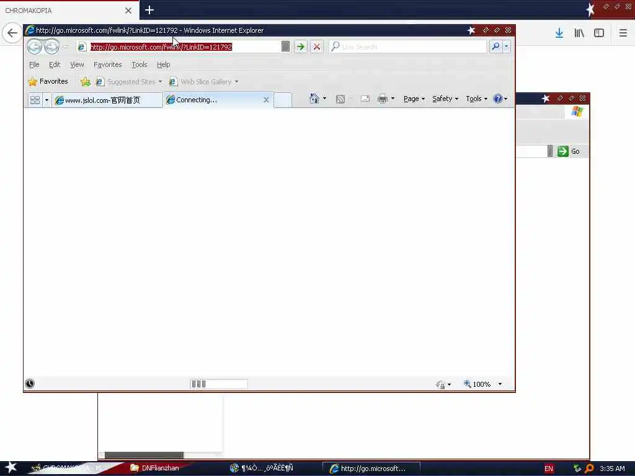Viewport: 635px width, 476px height.
Task: Switch to go.microsoft taskbar window
Action: point(371,469)
